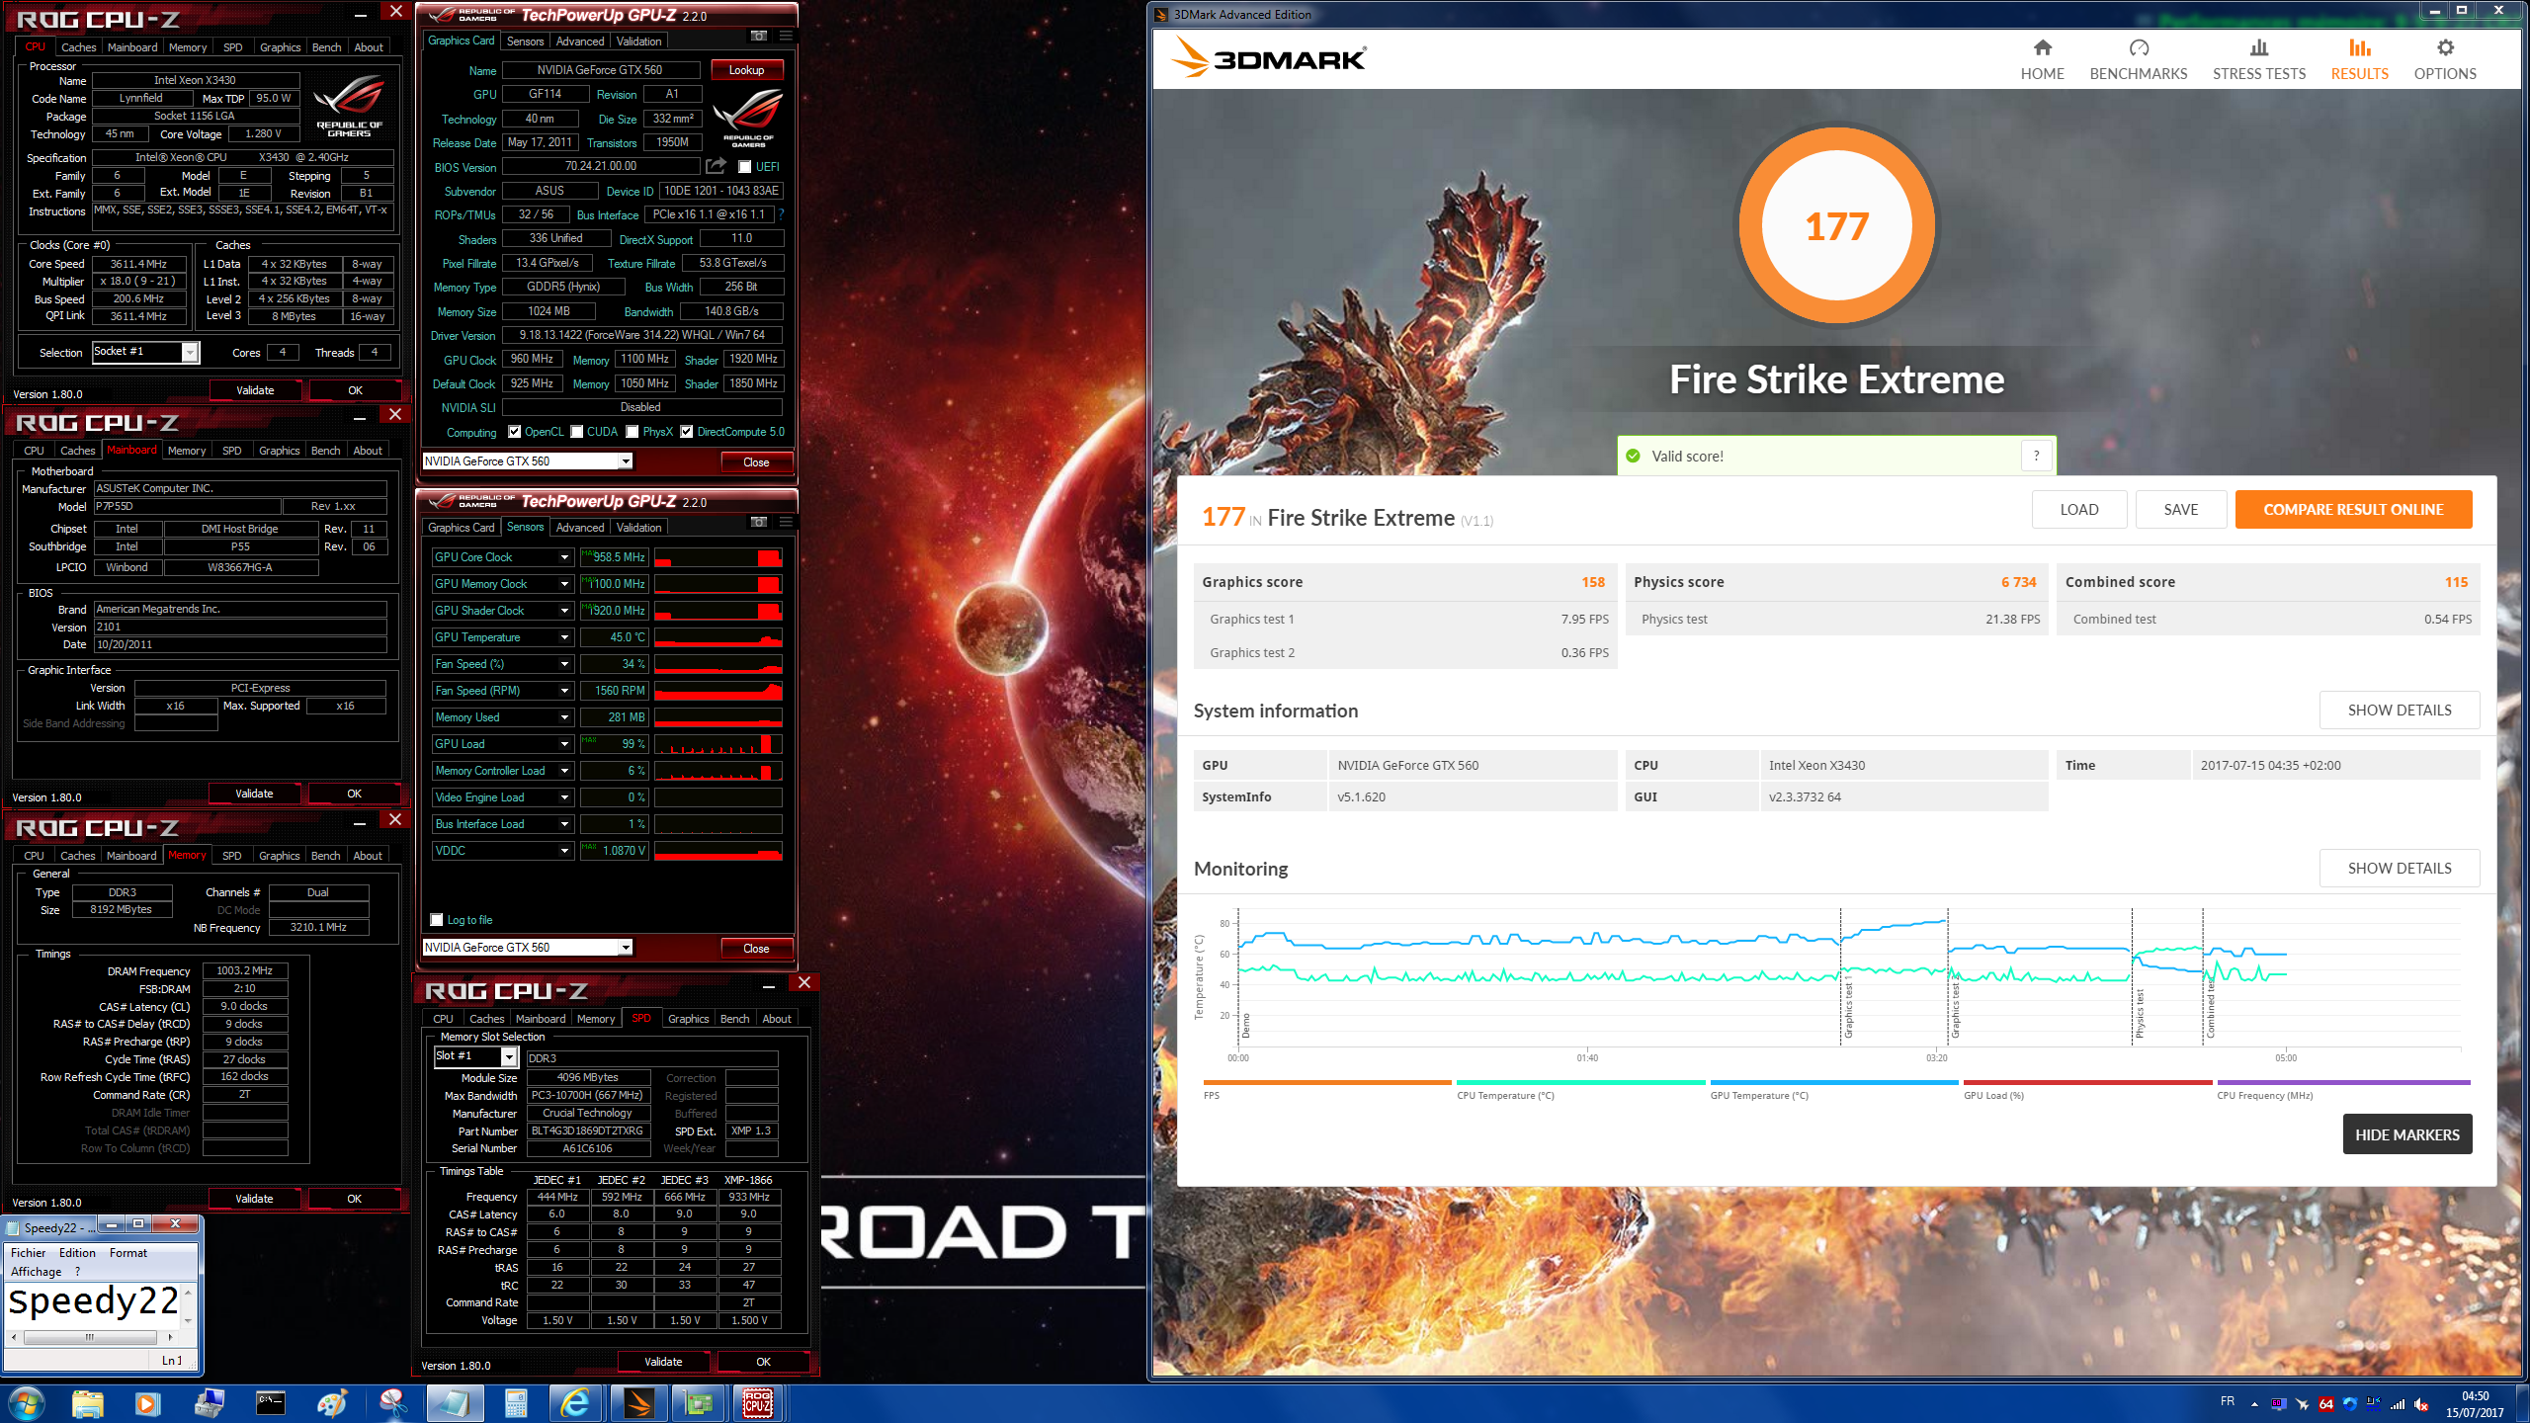2530x1423 pixels.
Task: Toggle the DirectCompute 5.0 checkbox
Action: [x=687, y=432]
